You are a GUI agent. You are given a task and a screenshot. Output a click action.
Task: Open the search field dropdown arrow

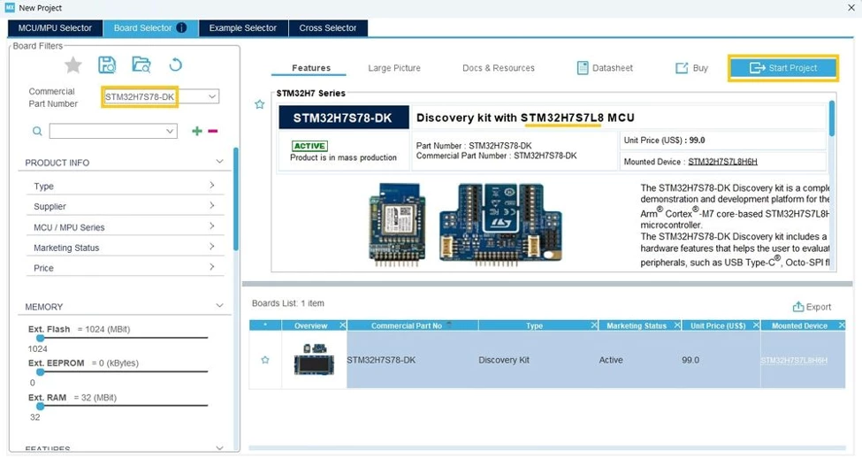170,131
